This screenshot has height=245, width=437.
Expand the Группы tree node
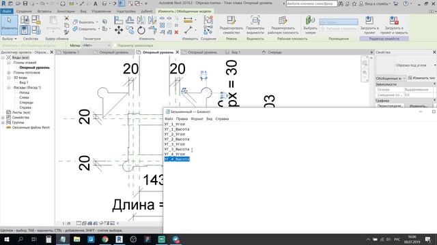pyautogui.click(x=3, y=122)
